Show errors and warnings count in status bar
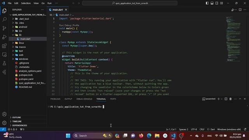249x140 pixels. (12, 129)
